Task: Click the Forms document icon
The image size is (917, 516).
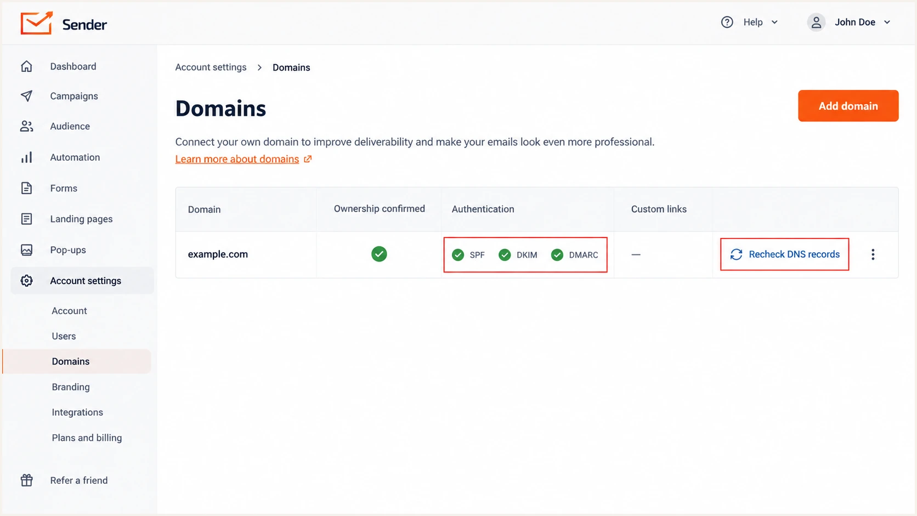Action: 26,188
